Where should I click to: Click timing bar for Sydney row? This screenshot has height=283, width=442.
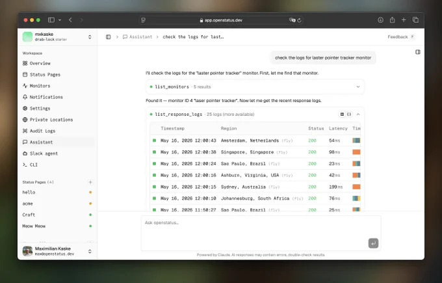[356, 187]
